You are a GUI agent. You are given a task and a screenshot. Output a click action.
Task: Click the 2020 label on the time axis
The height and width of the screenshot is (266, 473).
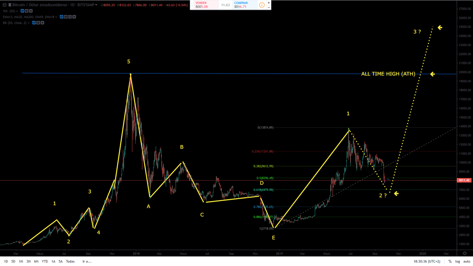point(423,253)
